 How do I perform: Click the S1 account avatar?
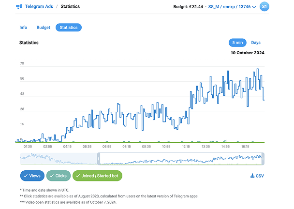click(264, 7)
